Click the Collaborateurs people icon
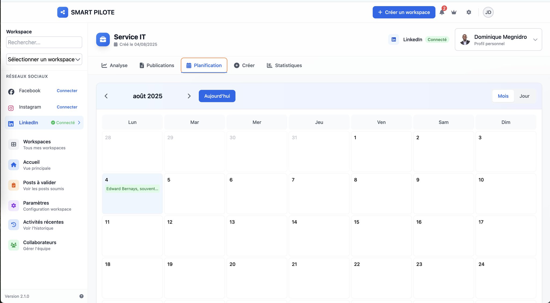550x303 pixels. (x=14, y=245)
